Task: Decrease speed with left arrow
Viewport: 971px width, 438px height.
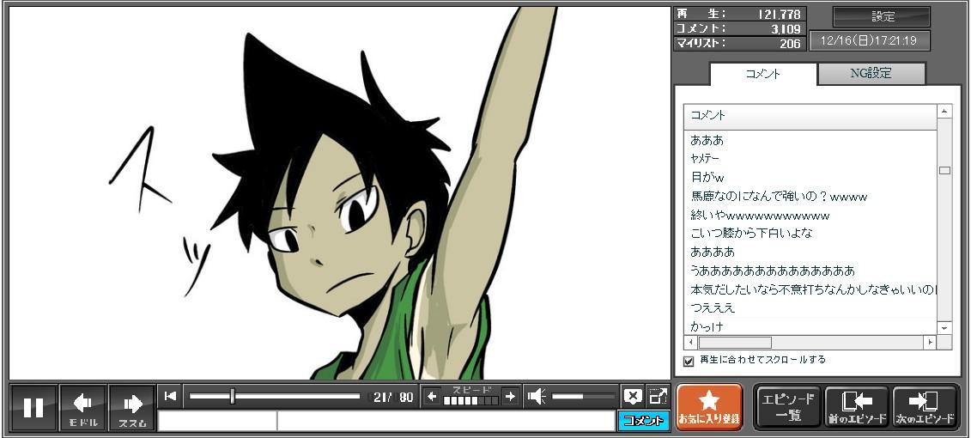Action: pos(432,396)
